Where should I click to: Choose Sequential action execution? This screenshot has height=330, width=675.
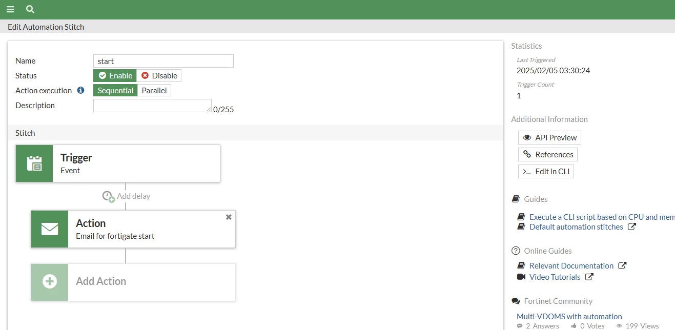coord(115,90)
